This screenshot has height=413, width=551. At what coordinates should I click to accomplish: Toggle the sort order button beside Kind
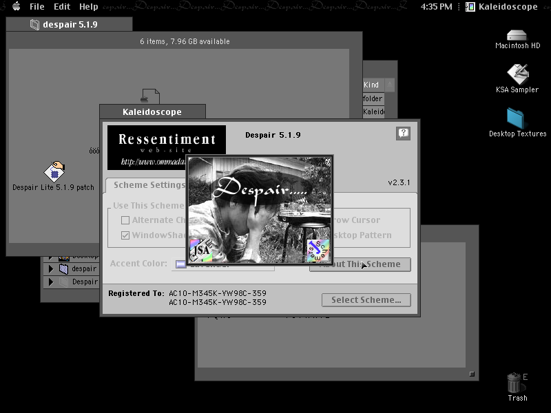(389, 85)
